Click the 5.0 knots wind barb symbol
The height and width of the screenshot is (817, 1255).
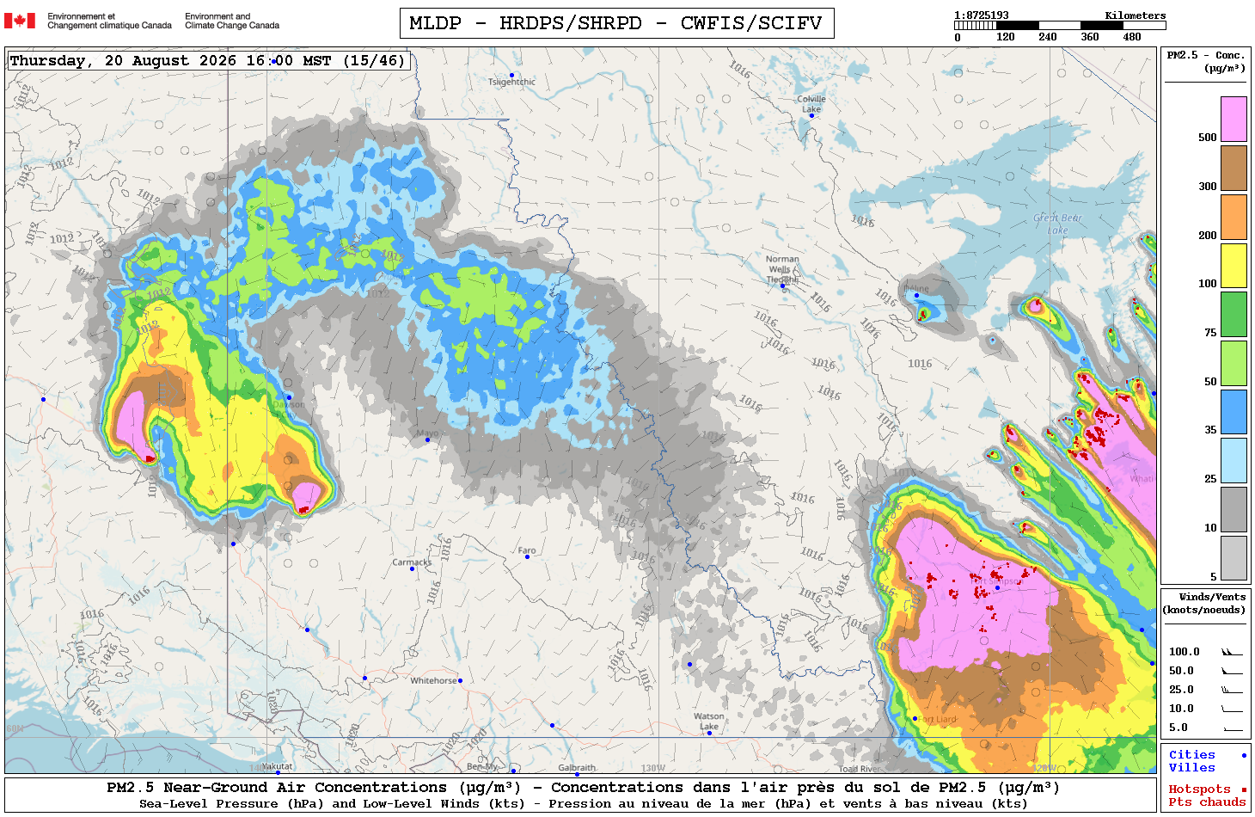click(1232, 728)
